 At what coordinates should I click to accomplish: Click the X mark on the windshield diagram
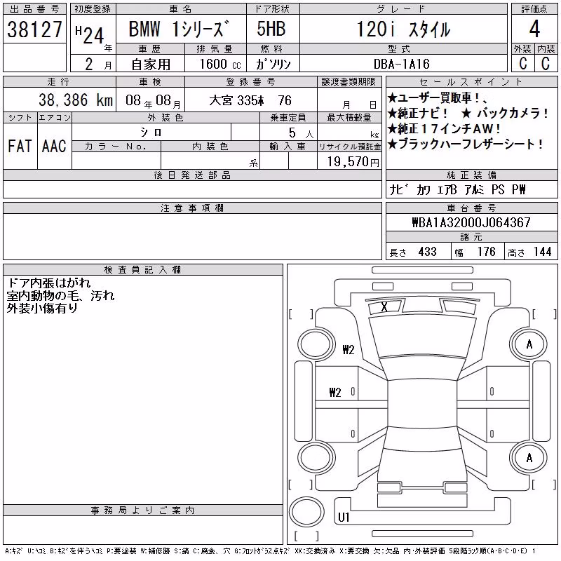click(384, 307)
